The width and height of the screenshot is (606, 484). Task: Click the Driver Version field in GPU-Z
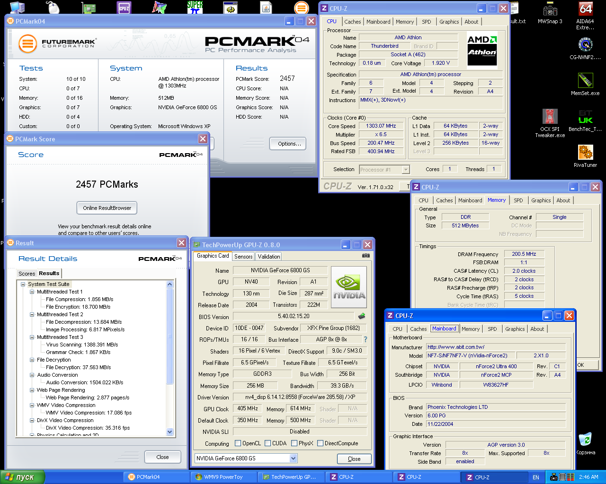pos(300,397)
